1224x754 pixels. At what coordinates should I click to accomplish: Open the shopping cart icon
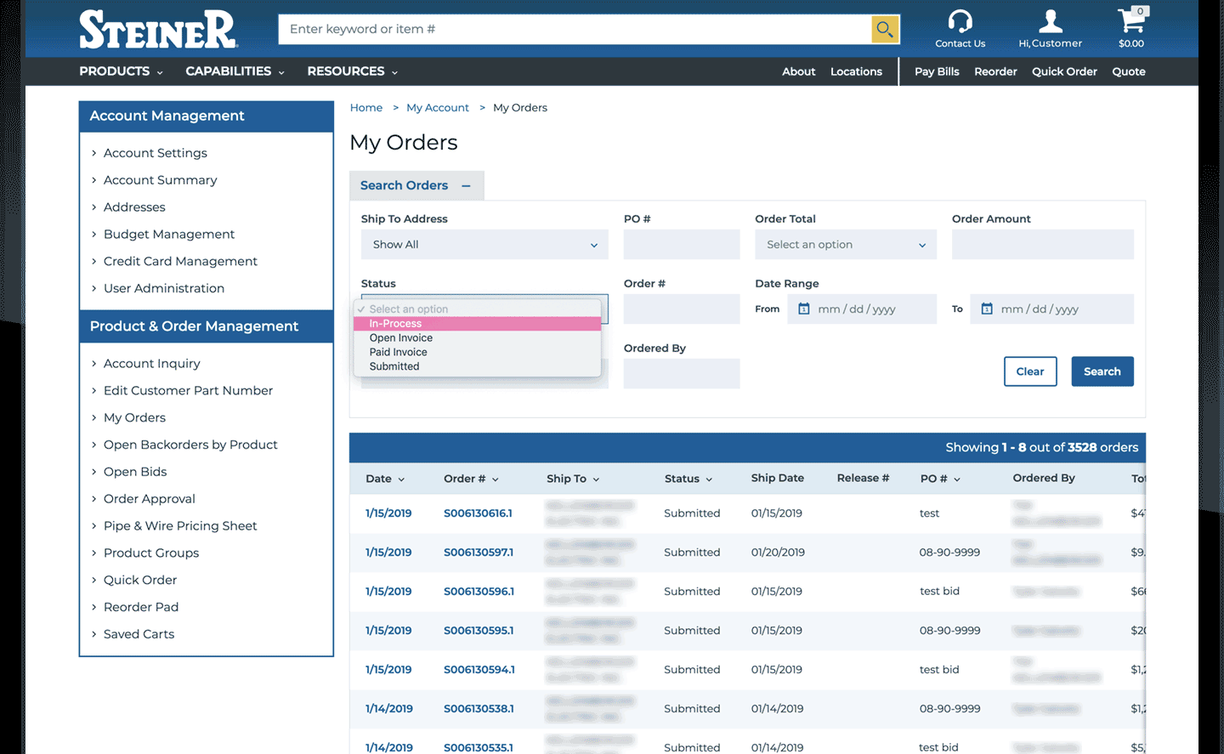(x=1131, y=20)
